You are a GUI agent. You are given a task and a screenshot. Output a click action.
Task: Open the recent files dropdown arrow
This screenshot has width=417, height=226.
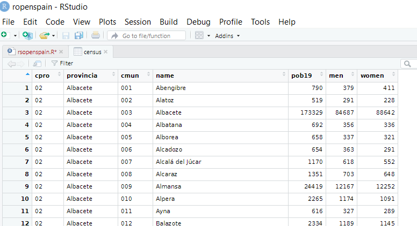coord(54,36)
